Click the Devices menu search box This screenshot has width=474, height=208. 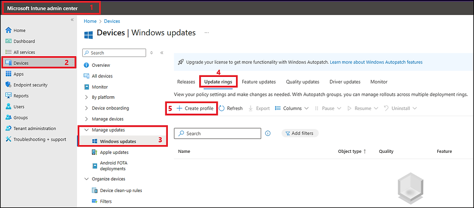coord(114,53)
